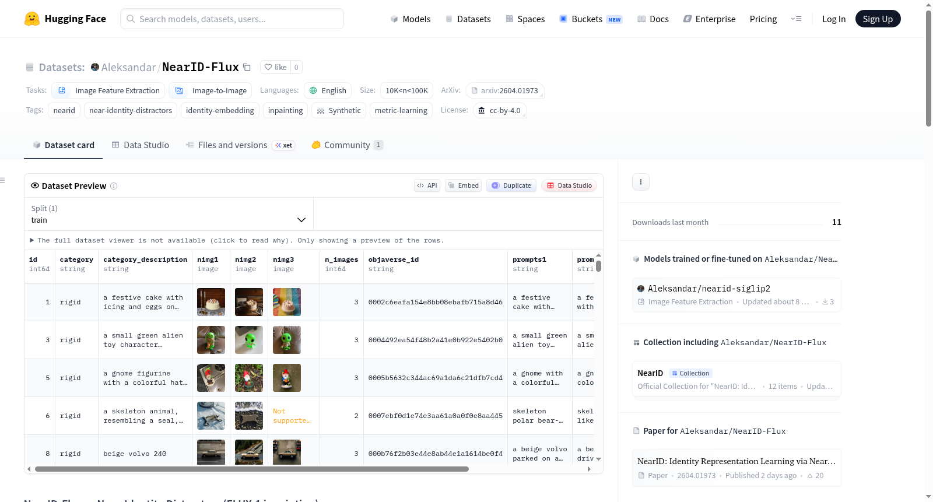Viewport: 933px width, 502px height.
Task: Open the nimg1 thumbnail in the green alien row
Action: coord(211,340)
